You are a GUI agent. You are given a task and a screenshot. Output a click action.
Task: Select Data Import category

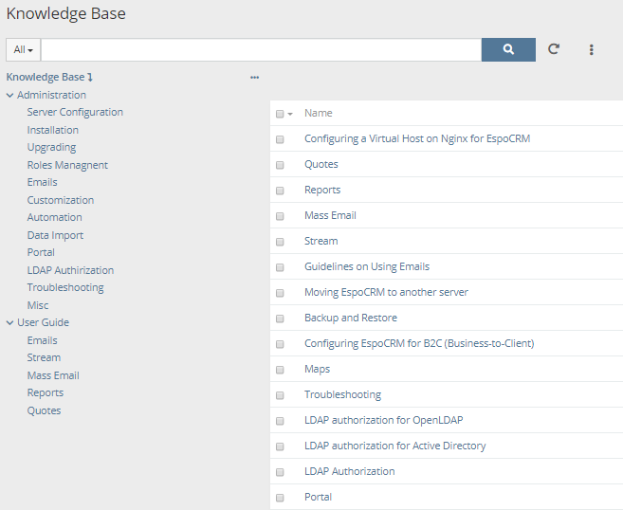pyautogui.click(x=55, y=235)
